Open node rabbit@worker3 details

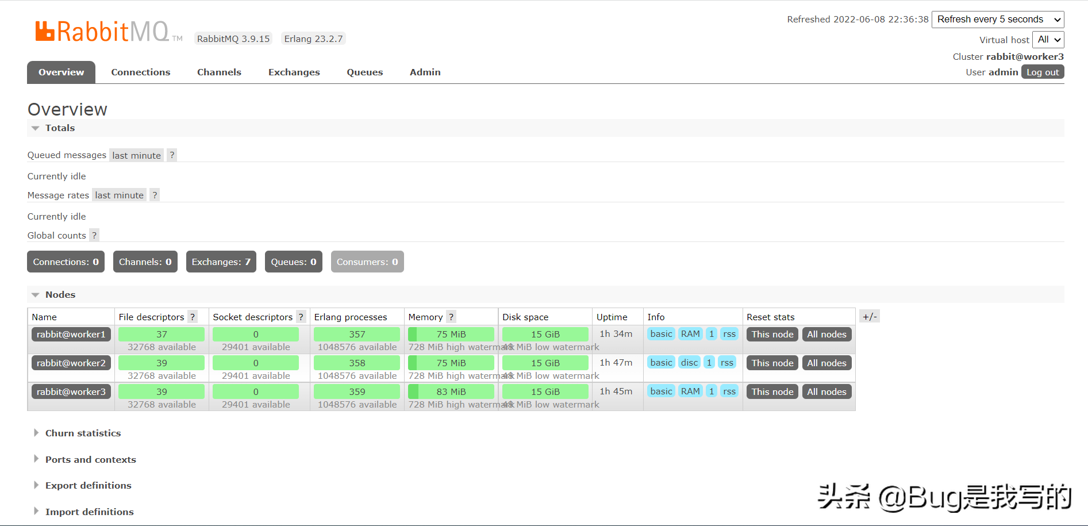click(71, 391)
